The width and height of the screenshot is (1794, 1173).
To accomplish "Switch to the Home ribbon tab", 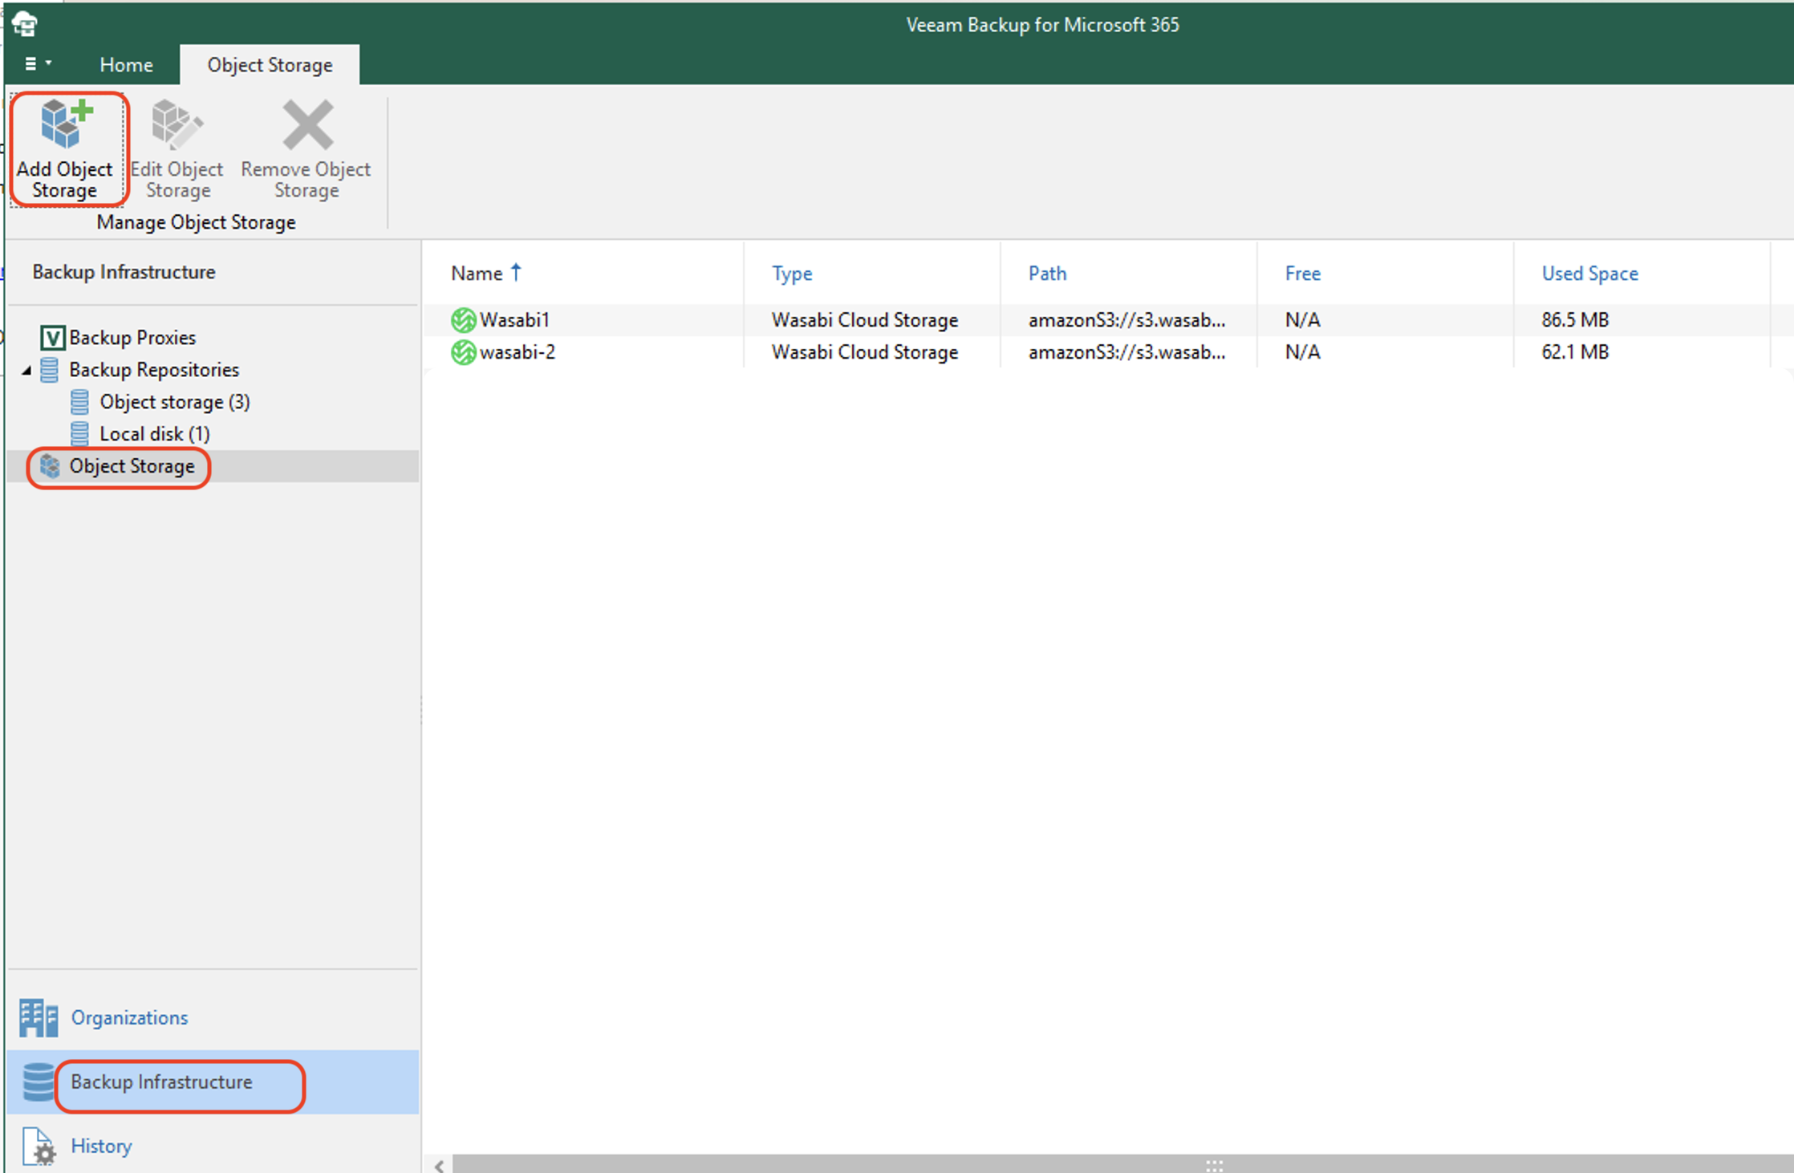I will [x=126, y=65].
